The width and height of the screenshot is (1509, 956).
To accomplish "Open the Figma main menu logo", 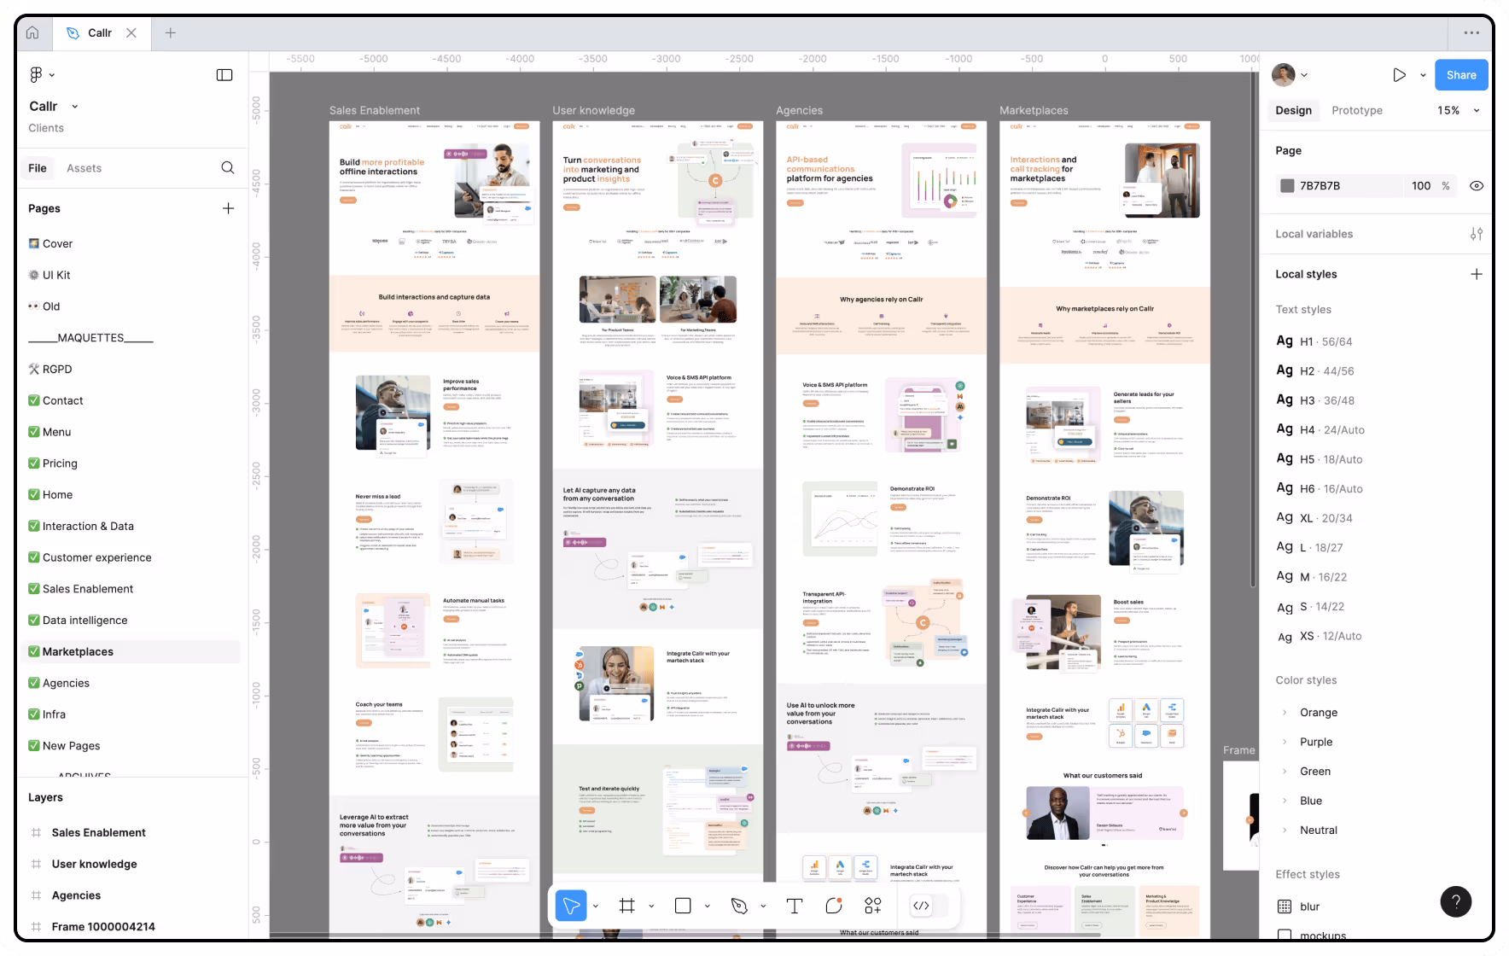I will pos(36,75).
